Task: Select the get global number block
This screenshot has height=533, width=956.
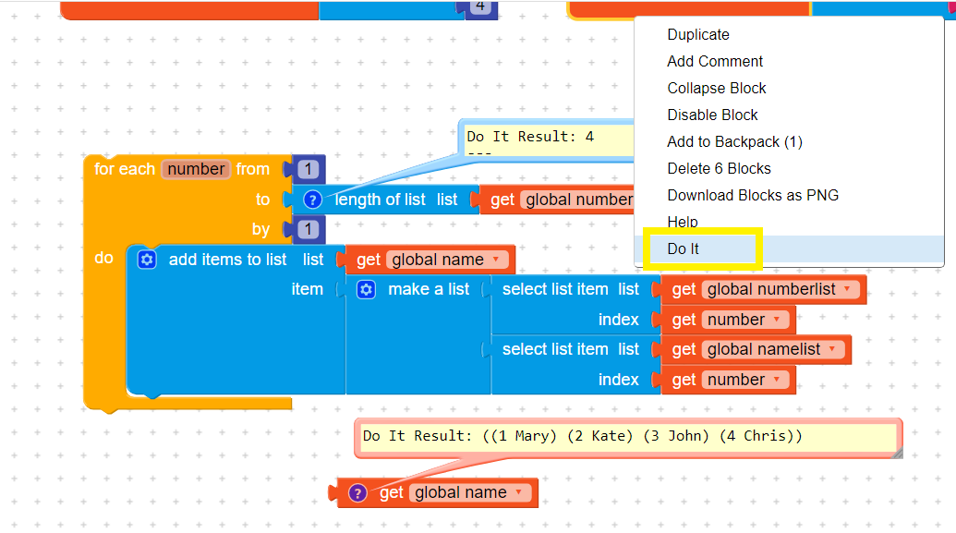Action: pos(558,200)
